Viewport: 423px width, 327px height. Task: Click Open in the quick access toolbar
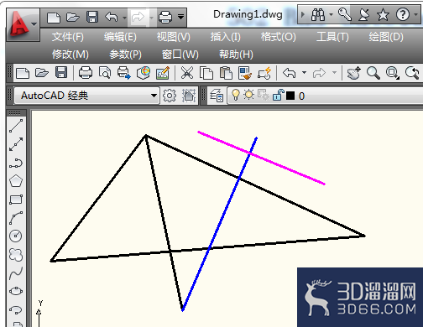(73, 17)
